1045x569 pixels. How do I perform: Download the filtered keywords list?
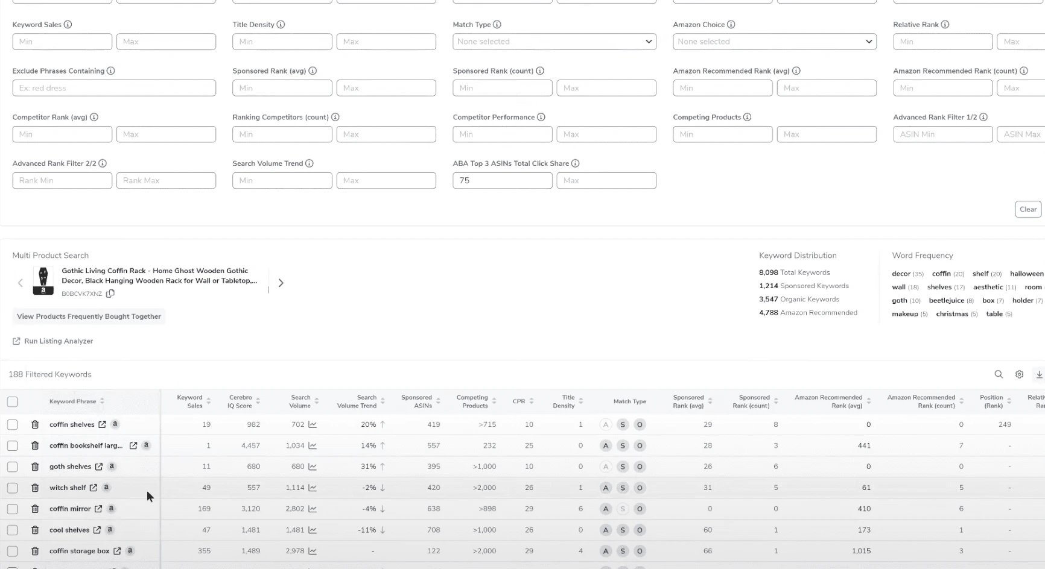[x=1039, y=374]
